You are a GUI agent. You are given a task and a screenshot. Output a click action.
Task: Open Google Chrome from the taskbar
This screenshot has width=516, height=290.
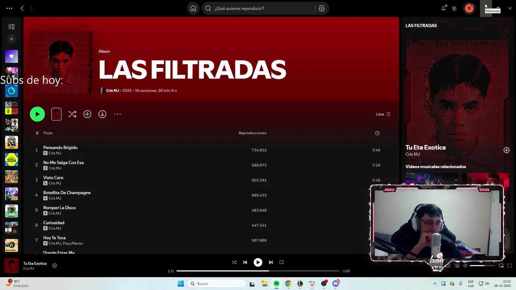pos(288,284)
